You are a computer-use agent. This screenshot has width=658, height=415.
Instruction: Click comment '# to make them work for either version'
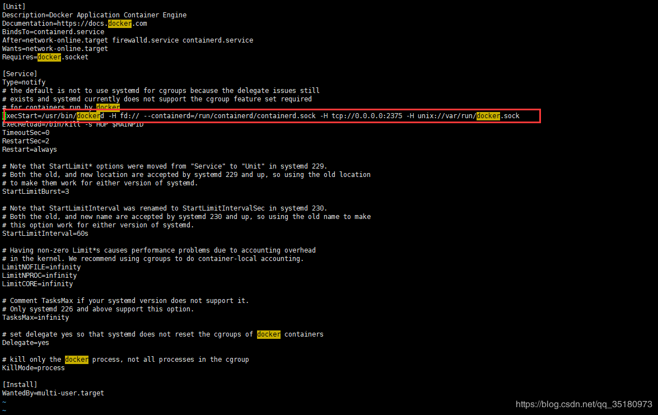100,183
